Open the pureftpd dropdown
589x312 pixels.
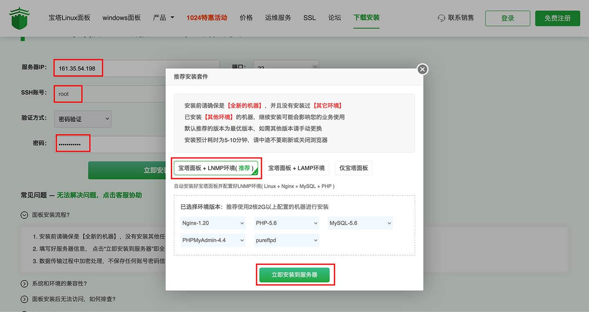pos(287,240)
